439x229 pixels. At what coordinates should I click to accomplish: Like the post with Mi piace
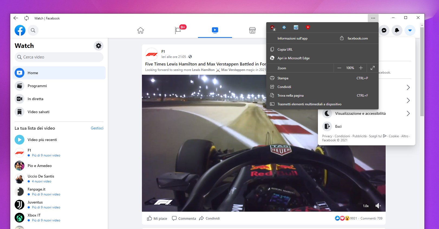(157, 218)
